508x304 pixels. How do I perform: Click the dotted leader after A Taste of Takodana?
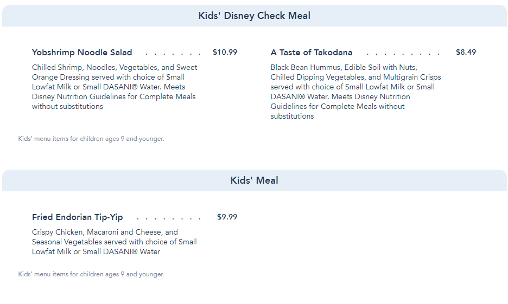pos(403,54)
